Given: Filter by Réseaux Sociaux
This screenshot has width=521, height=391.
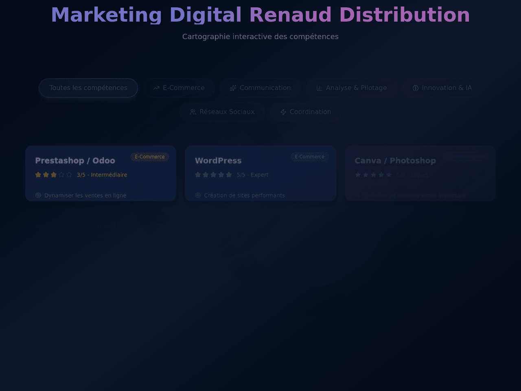Looking at the screenshot, I should pos(222,112).
